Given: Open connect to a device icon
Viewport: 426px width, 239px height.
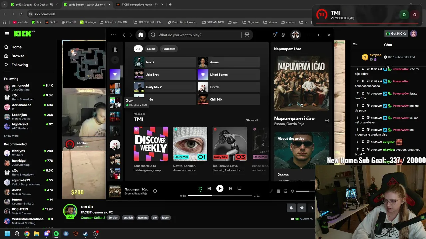Looking at the screenshot, I should [285, 191].
